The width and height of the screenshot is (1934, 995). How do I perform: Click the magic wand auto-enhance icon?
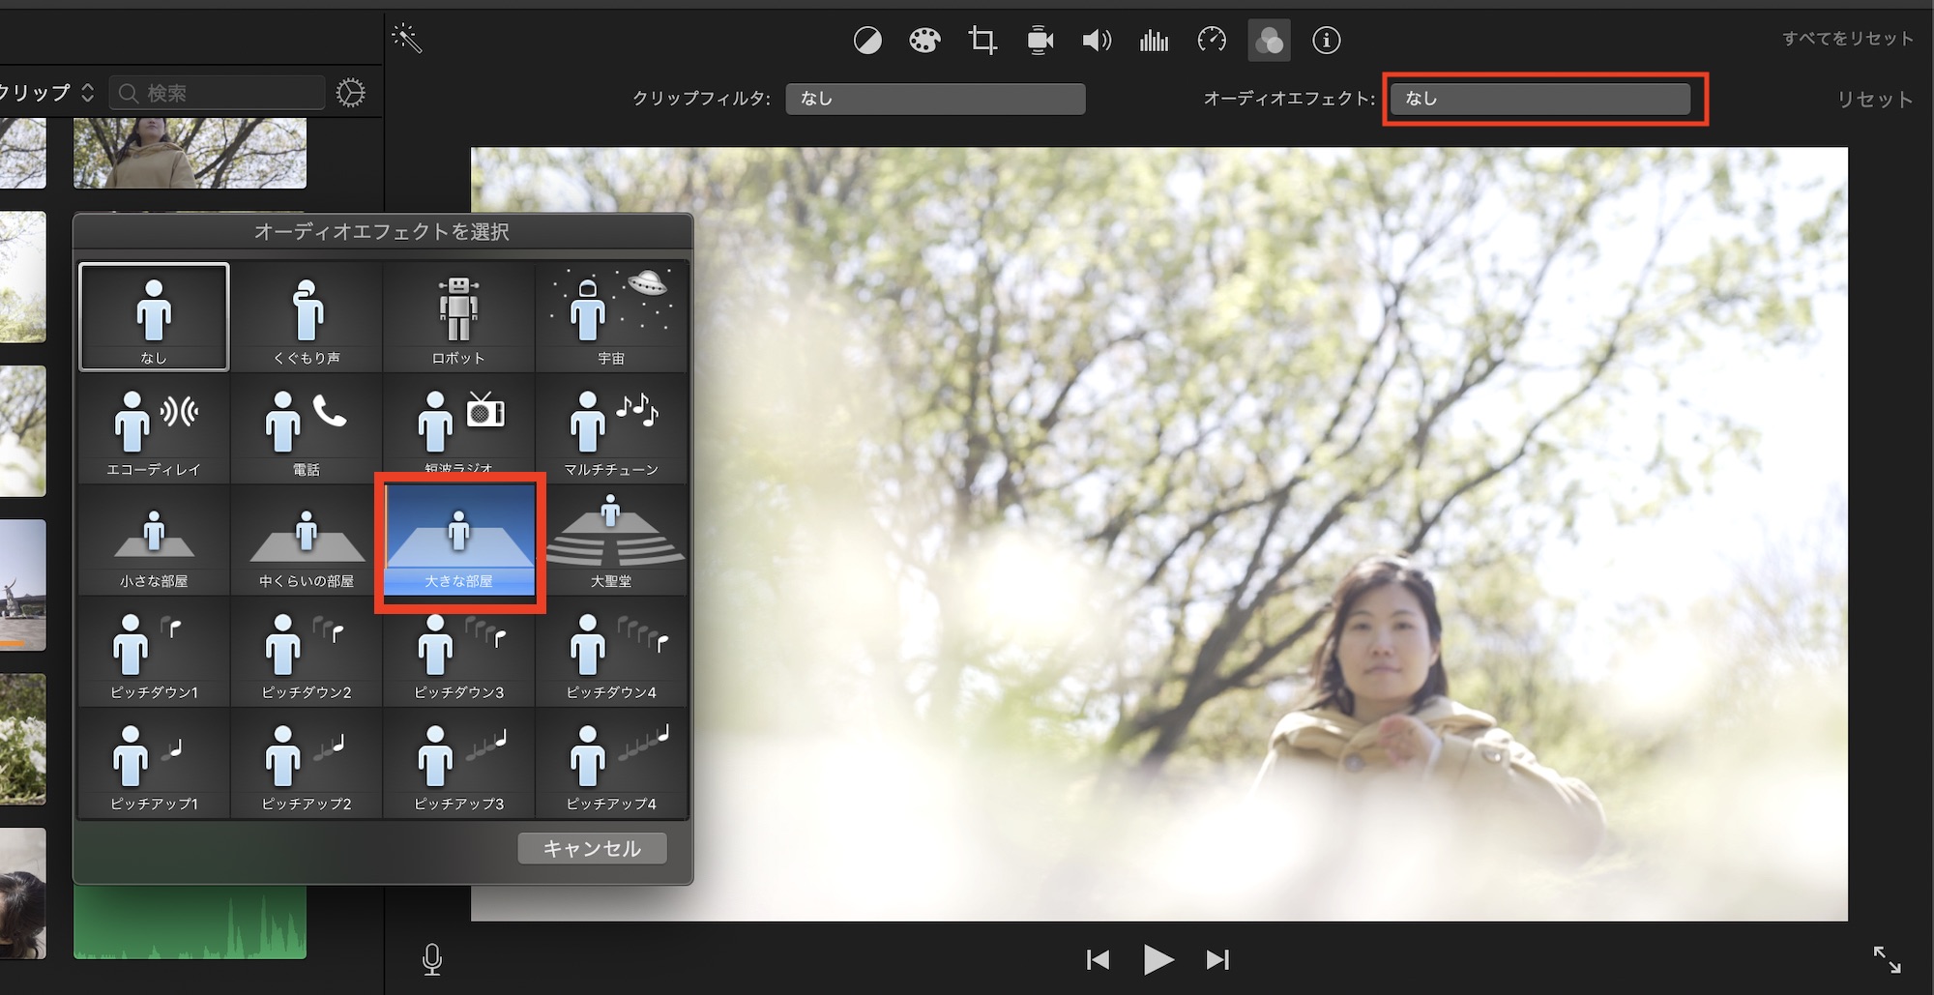[x=407, y=39]
